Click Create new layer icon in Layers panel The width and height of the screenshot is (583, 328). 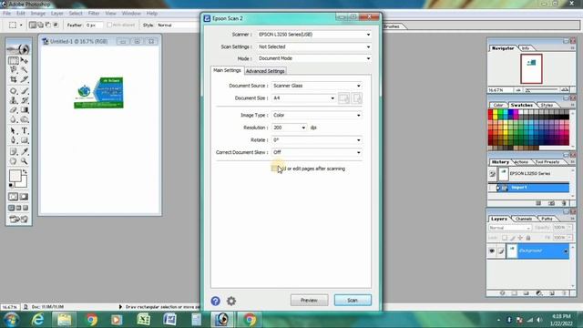coord(552,293)
